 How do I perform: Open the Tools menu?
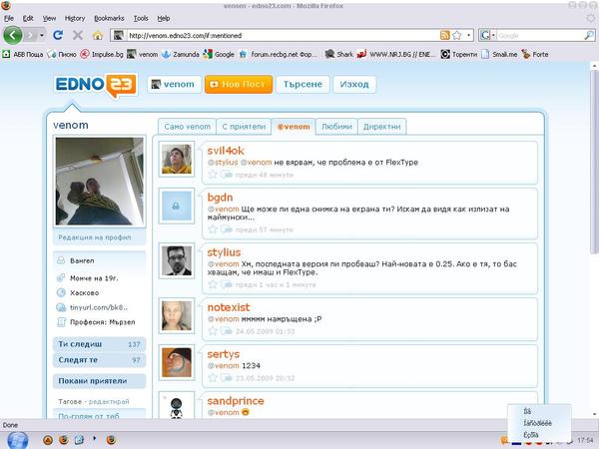141,18
